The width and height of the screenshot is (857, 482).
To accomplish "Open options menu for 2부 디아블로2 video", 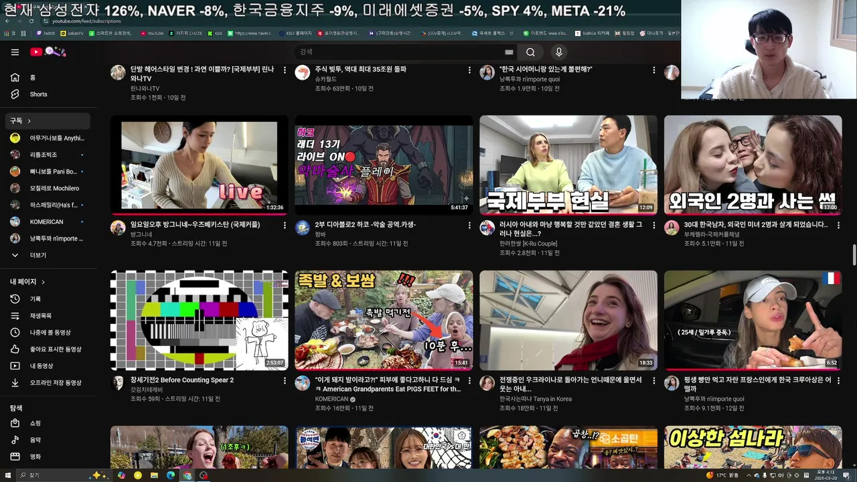I will tap(469, 226).
